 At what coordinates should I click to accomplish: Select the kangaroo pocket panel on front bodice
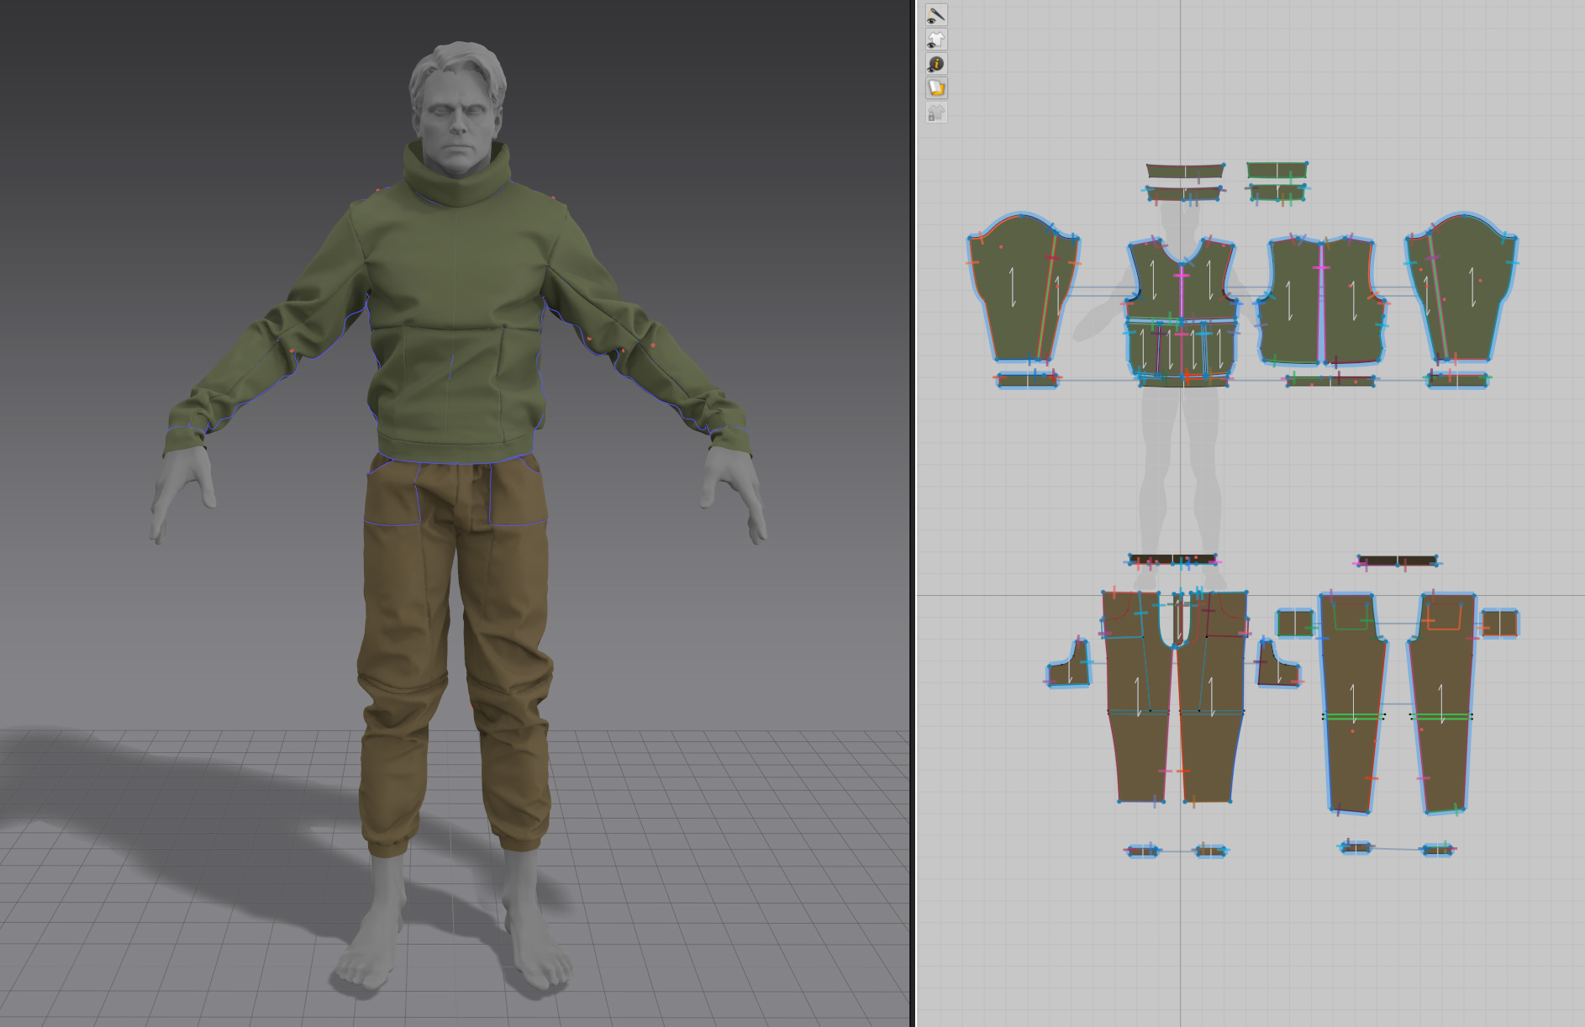[x=1182, y=349]
